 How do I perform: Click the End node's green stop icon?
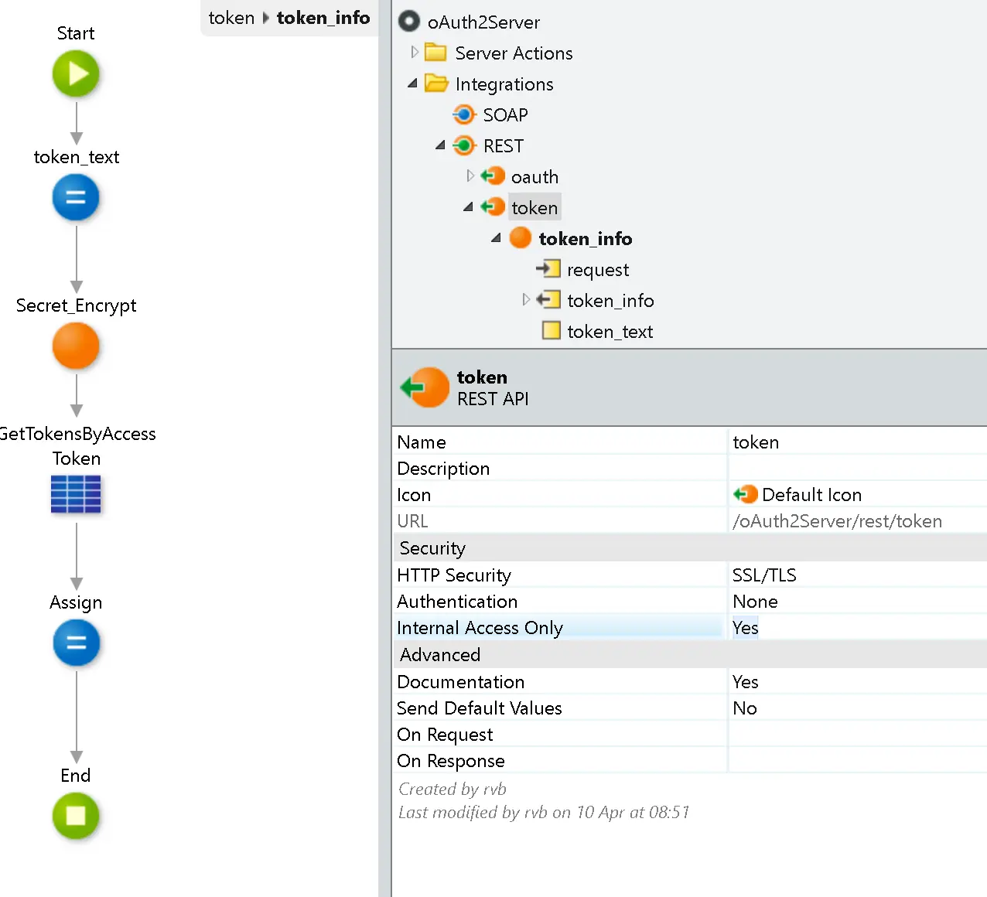click(75, 816)
